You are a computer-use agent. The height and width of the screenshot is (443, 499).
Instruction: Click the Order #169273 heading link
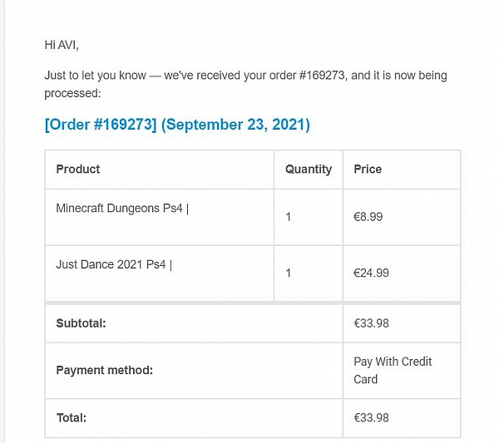pos(101,125)
